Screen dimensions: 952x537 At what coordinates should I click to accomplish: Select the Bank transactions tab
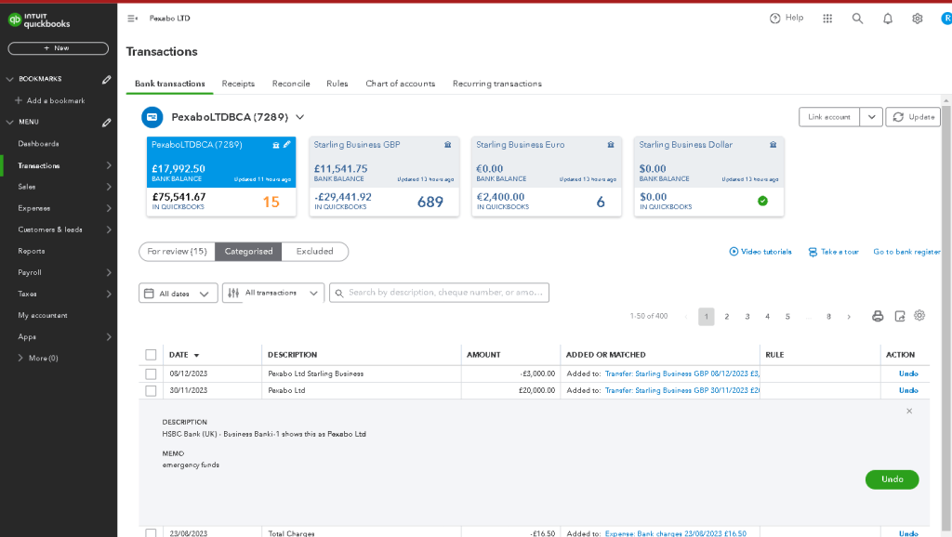(x=169, y=84)
